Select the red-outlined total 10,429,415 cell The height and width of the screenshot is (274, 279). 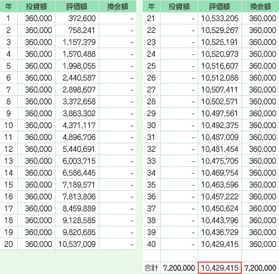point(219,268)
